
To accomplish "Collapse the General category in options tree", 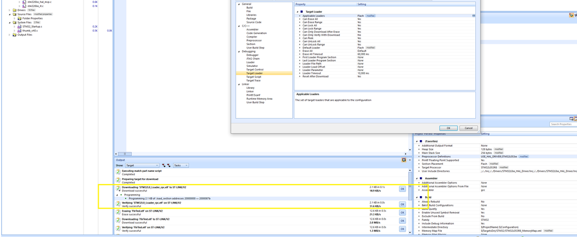I will click(239, 4).
